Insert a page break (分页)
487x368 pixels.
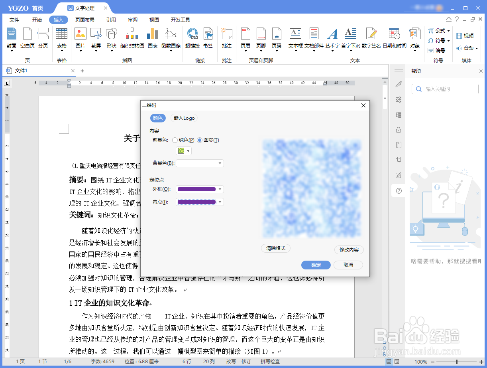pos(43,39)
